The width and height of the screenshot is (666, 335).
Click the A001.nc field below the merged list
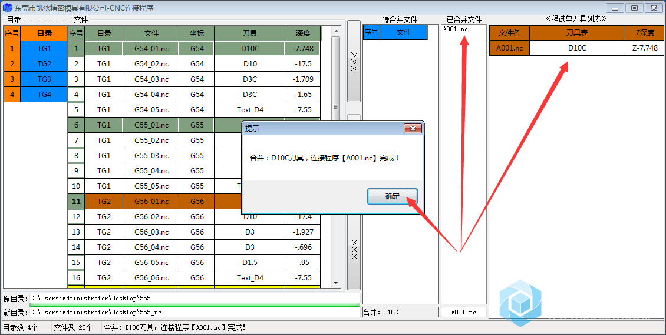[464, 312]
